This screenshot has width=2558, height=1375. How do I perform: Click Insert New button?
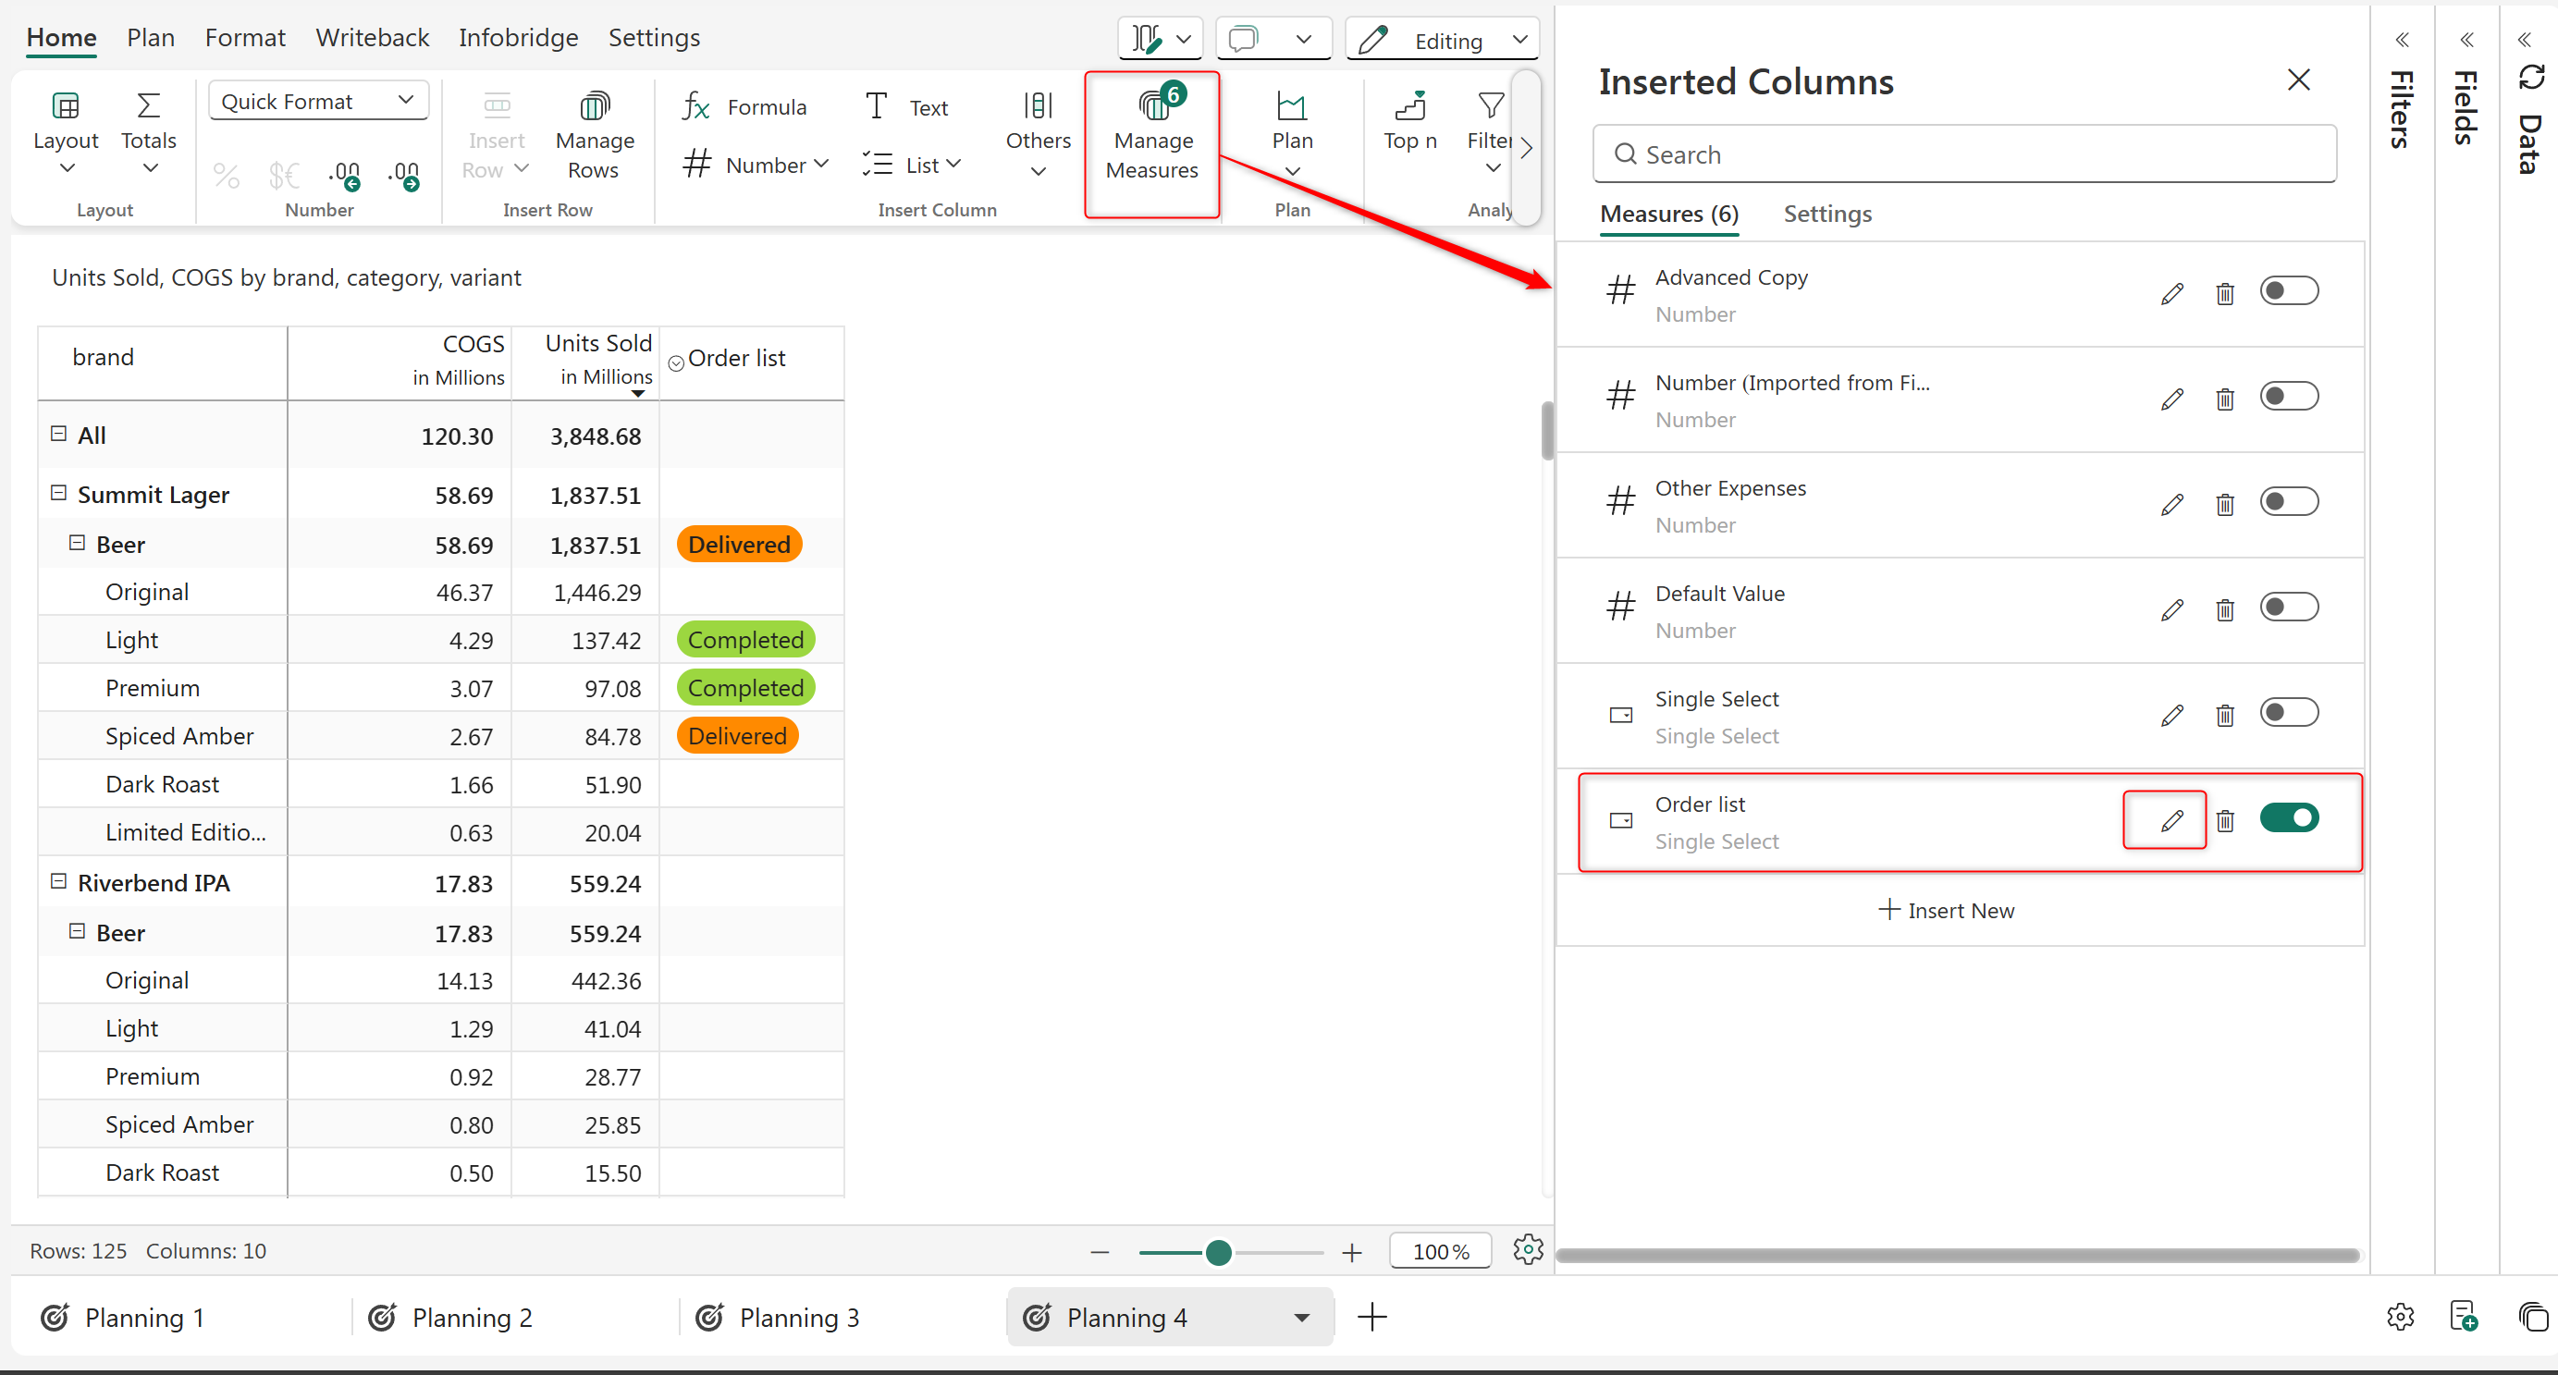pos(1947,911)
